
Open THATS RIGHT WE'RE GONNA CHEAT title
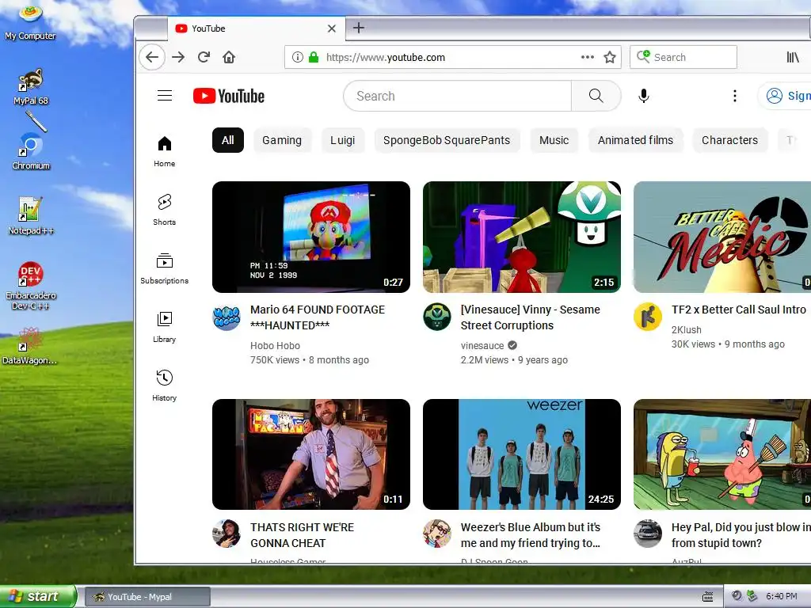[302, 535]
